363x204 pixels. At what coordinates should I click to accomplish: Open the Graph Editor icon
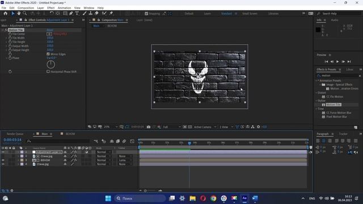pyautogui.click(x=132, y=141)
